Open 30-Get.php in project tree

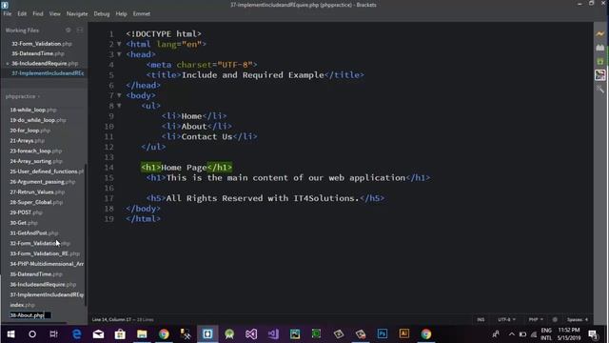(x=24, y=223)
